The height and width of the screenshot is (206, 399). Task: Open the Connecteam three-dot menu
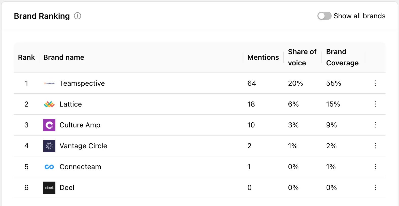click(375, 167)
